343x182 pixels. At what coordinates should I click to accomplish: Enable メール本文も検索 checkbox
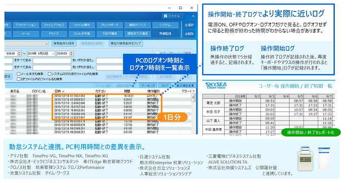[18, 74]
